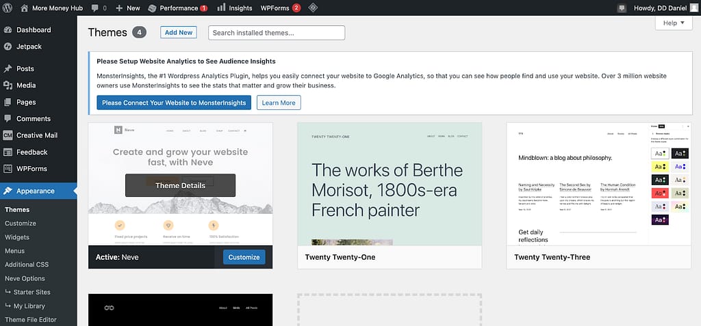Open the Jetpack sidebar item
Image resolution: width=701 pixels, height=326 pixels.
[27, 46]
